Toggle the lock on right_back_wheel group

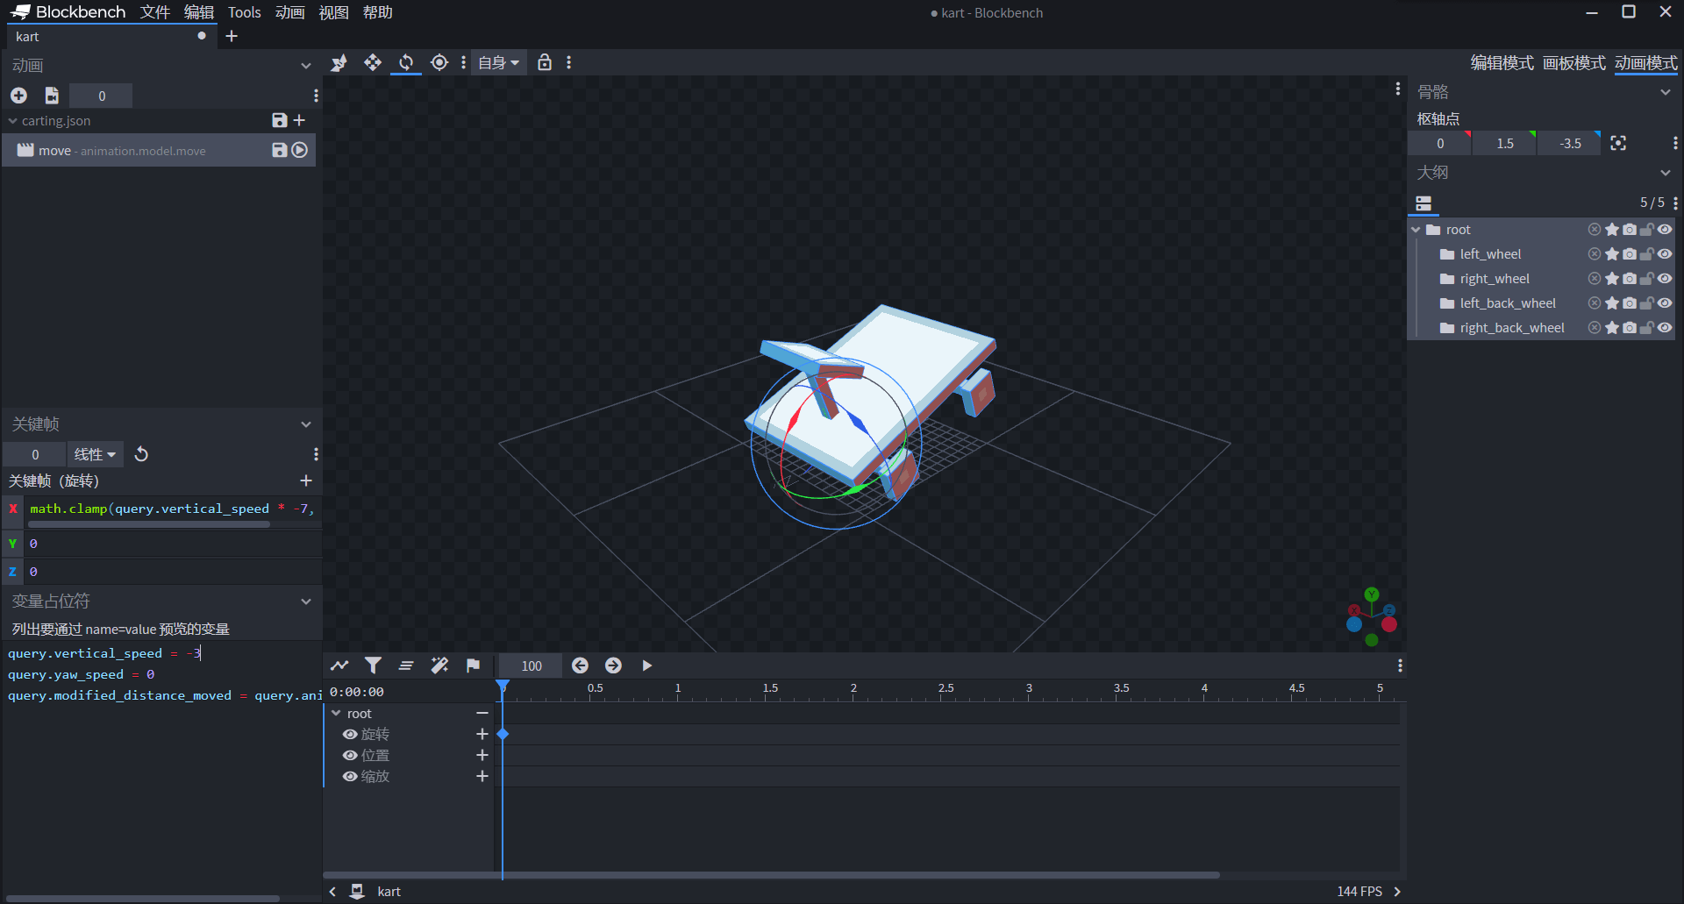point(1646,328)
